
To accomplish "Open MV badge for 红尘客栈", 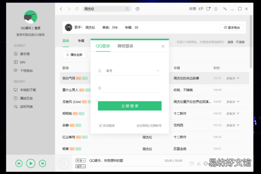I will 85,137.
